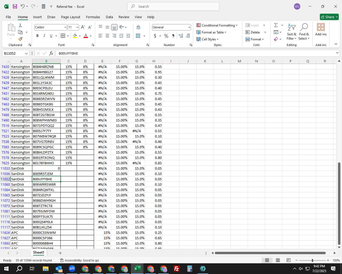Open the File menu
Image resolution: width=342 pixels, height=274 pixels.
coord(8,17)
